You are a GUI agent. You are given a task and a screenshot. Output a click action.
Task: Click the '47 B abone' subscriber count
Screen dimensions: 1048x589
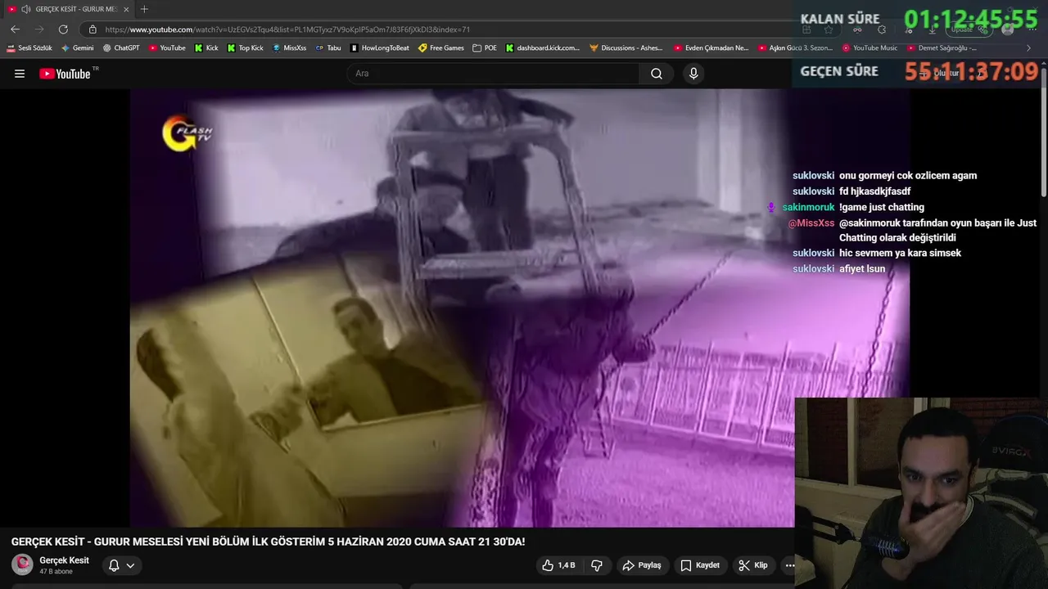[x=56, y=572]
